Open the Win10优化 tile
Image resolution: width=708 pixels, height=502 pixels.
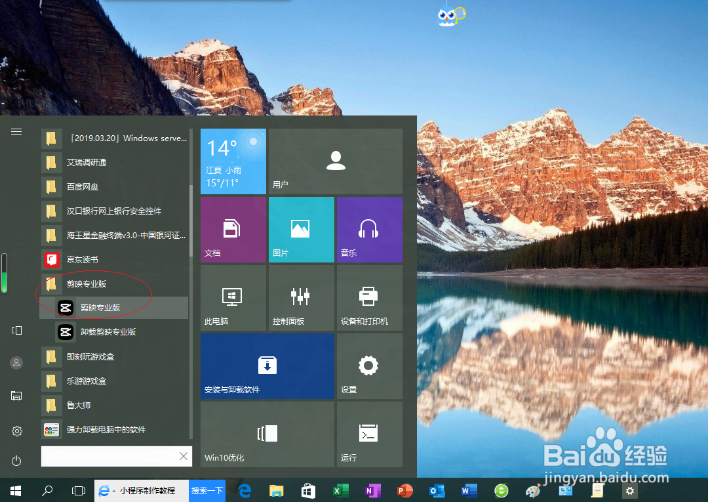click(x=267, y=434)
